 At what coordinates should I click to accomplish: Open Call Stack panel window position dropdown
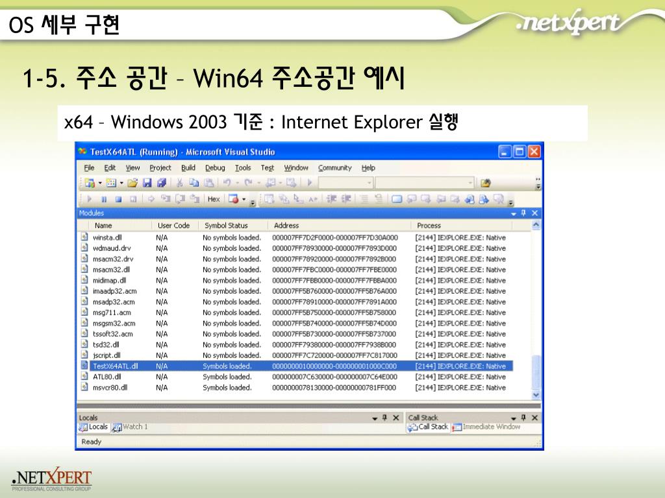[x=514, y=418]
